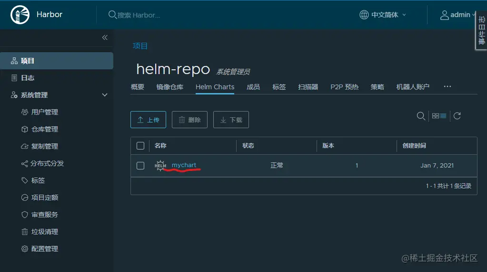The image size is (487, 272).
Task: Open 配置管理 in the sidebar
Action: [45, 248]
